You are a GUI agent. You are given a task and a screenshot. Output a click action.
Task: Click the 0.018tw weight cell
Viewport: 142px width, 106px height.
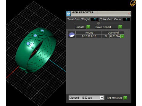point(115,36)
